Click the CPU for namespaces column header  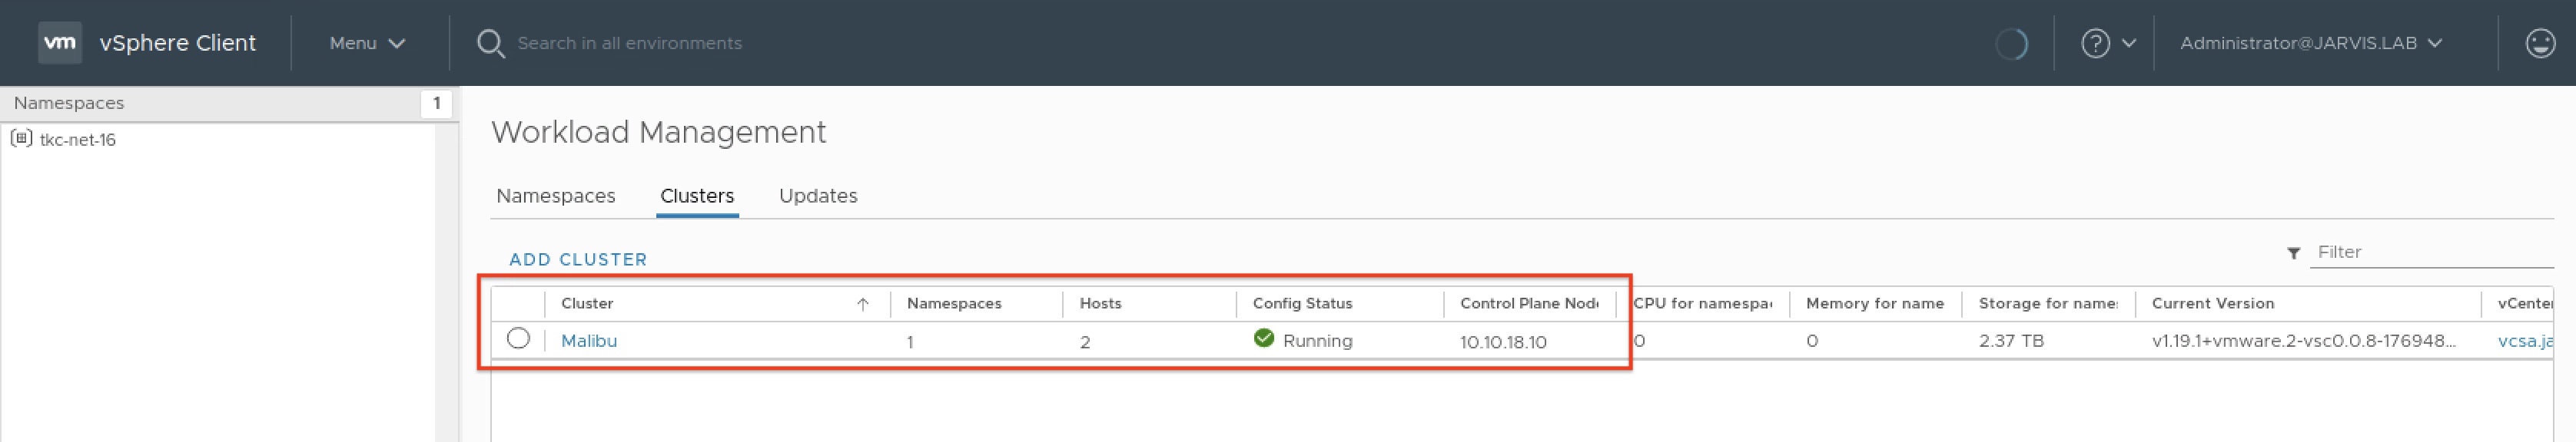click(1703, 303)
